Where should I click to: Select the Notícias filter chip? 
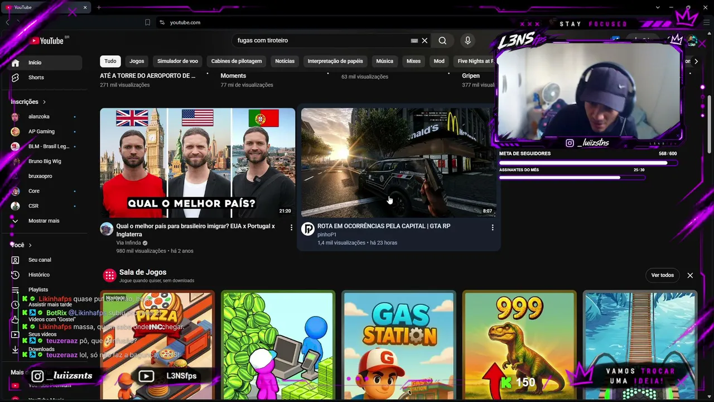(x=284, y=61)
